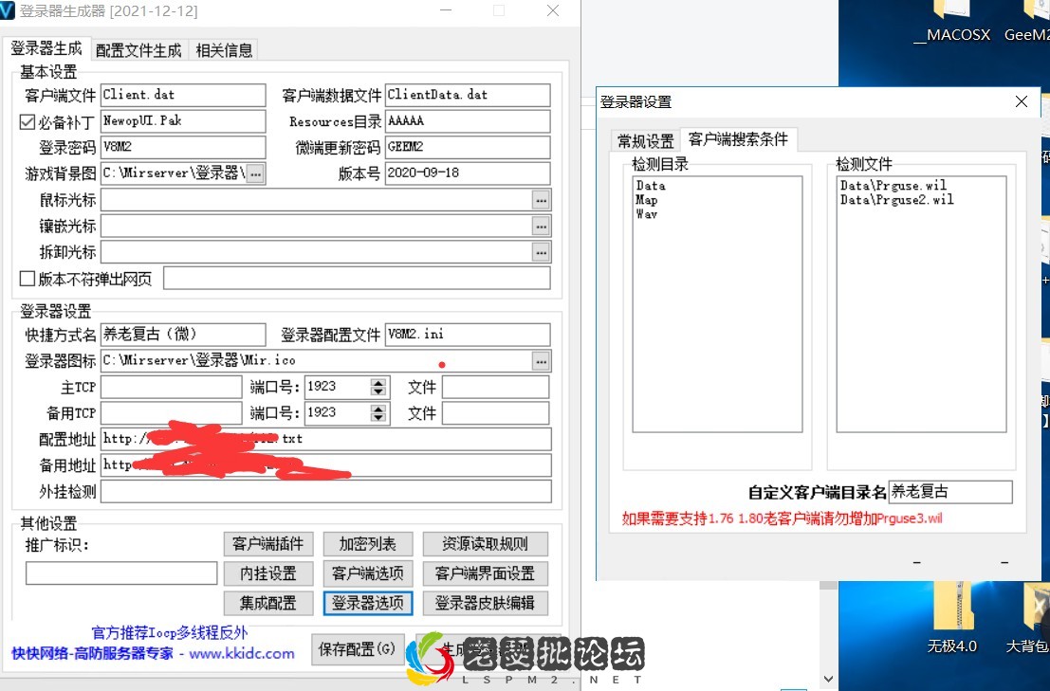Image resolution: width=1050 pixels, height=691 pixels.
Task: Click the scrollbar down arrow at bottom
Action: [828, 679]
